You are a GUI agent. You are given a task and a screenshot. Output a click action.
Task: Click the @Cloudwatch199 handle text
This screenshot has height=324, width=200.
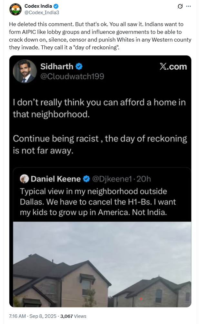tap(72, 77)
